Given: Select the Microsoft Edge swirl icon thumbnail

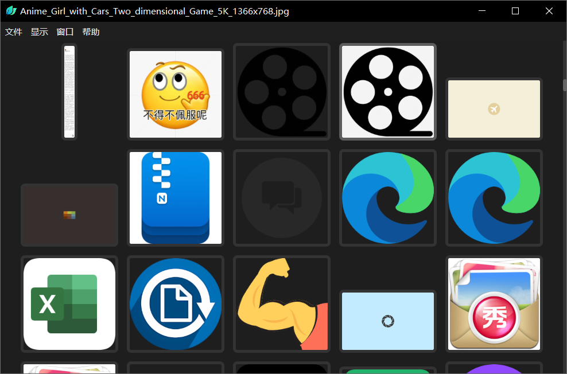Looking at the screenshot, I should pyautogui.click(x=387, y=197).
